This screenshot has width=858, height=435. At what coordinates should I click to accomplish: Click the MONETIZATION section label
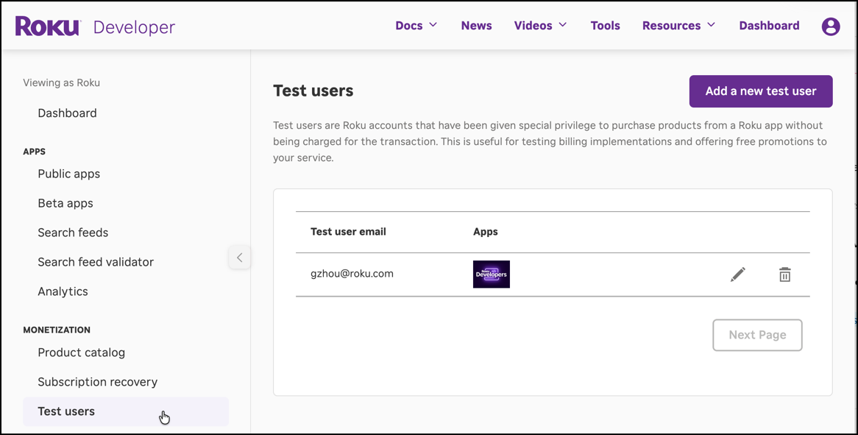click(x=57, y=330)
